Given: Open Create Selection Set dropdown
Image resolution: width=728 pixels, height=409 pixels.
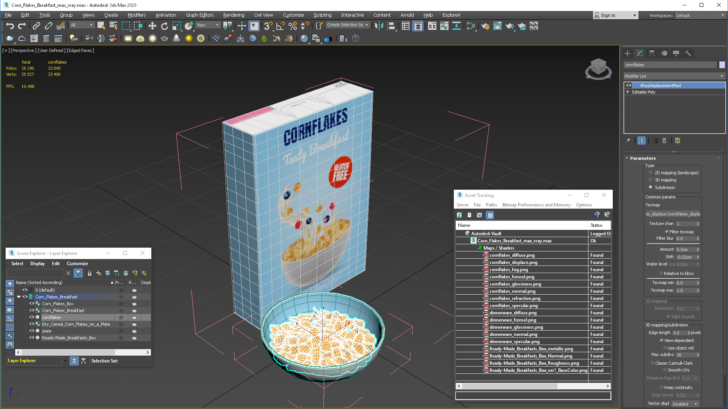Looking at the screenshot, I should [347, 25].
